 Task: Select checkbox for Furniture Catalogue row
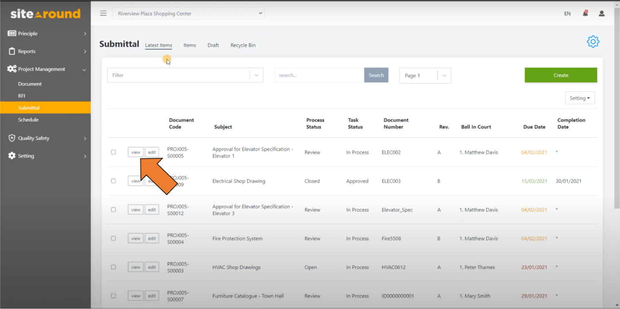point(113,296)
